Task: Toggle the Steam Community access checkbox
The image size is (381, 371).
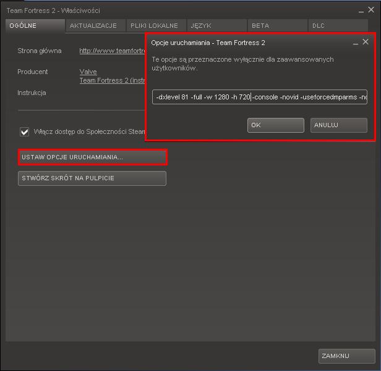Action: [25, 132]
